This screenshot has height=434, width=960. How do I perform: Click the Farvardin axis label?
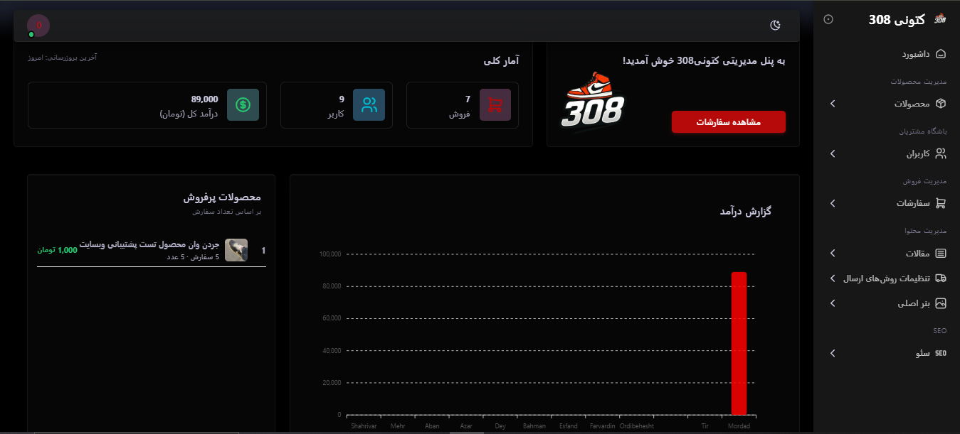(x=603, y=426)
